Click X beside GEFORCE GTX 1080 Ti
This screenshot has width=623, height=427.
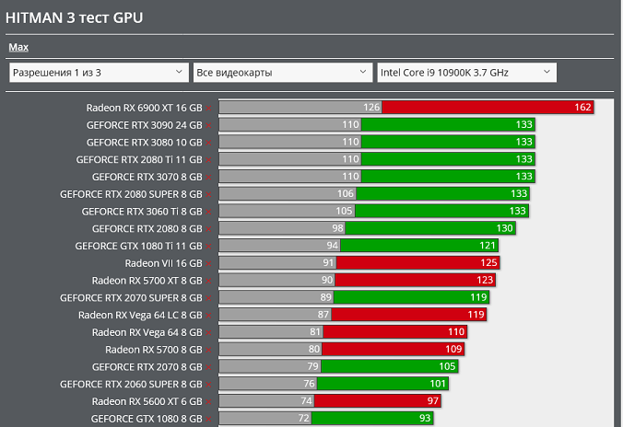[x=208, y=247]
